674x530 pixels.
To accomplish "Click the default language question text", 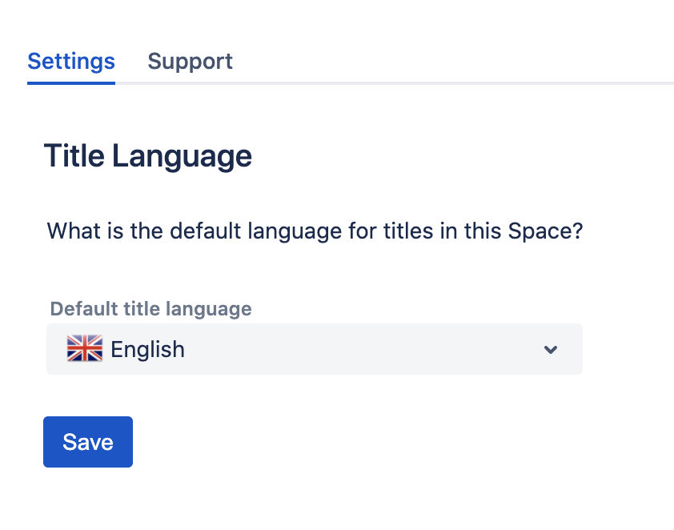I will pyautogui.click(x=315, y=231).
